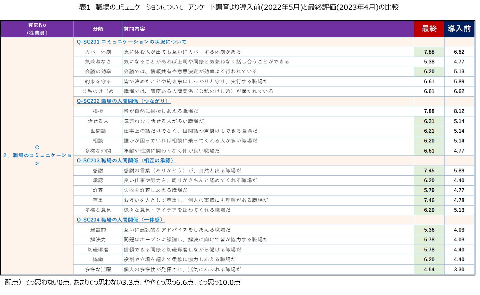Open the Q-SC204 職場の人間関係（一体感） link
The width and height of the screenshot is (480, 295).
pyautogui.click(x=120, y=220)
